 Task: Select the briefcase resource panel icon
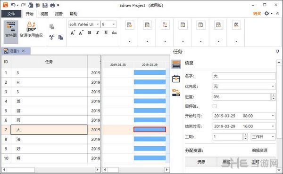176,79
